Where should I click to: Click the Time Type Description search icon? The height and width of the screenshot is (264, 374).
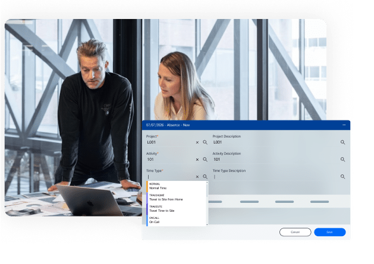pos(342,177)
